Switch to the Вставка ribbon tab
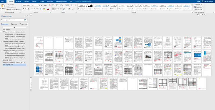The width and height of the screenshot is (215, 110). click(18, 2)
